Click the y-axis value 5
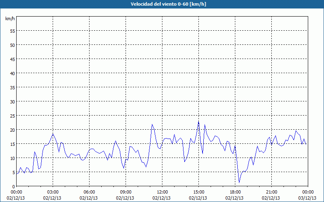Viewport: 324px width, 202px height. (14, 173)
